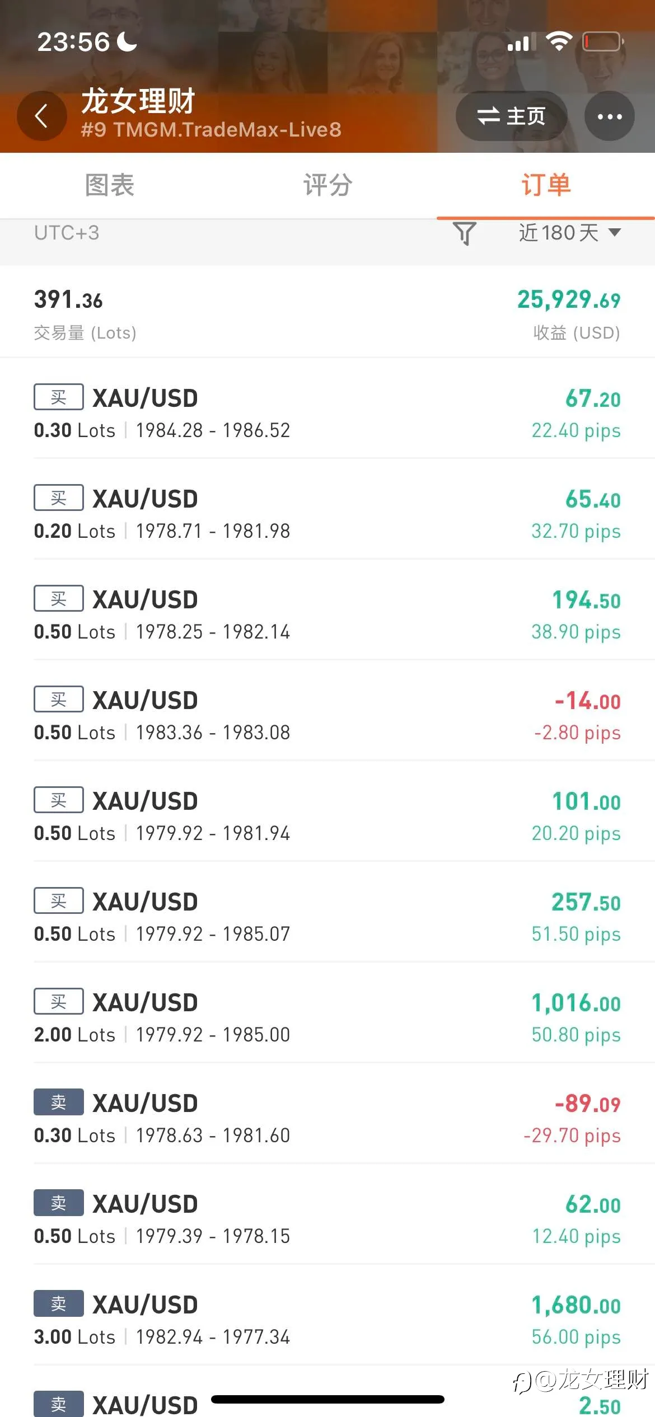
Task: Open the three-dots more options menu
Action: [x=610, y=116]
